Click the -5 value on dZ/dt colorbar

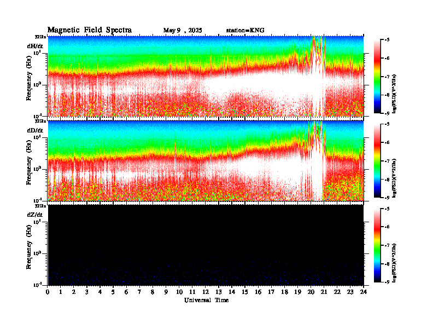tap(387, 209)
